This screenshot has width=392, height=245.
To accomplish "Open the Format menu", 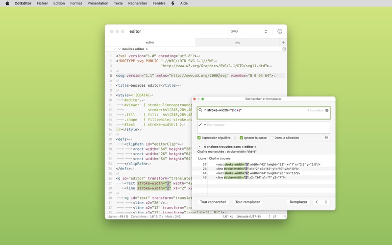I will (76, 3).
